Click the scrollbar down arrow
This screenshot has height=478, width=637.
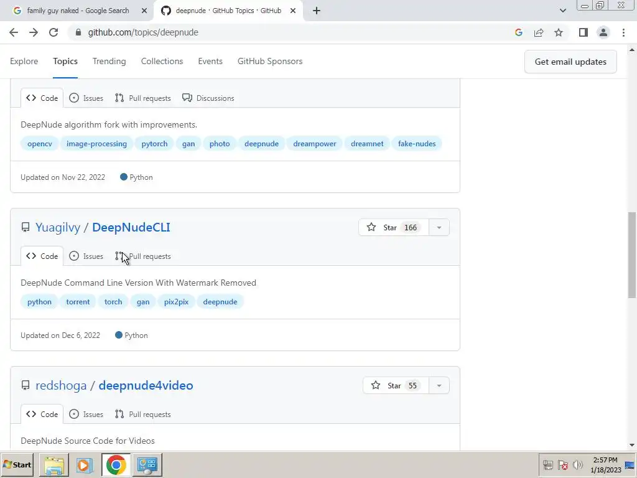[632, 446]
